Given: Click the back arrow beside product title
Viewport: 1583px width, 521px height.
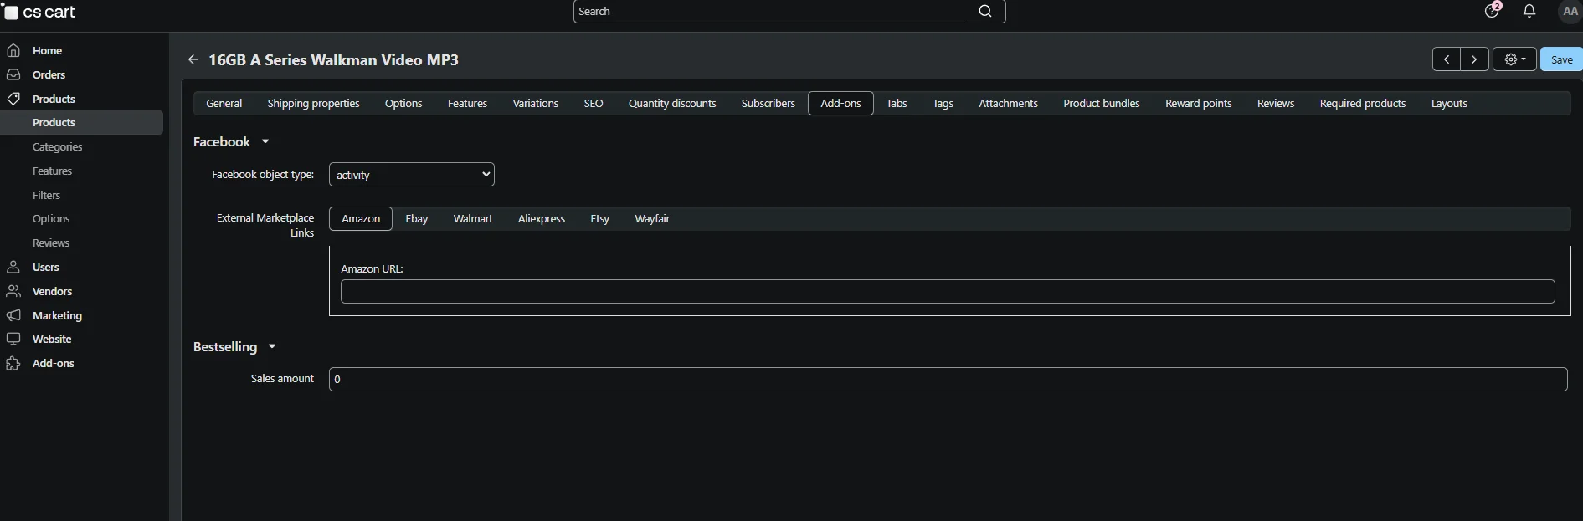Looking at the screenshot, I should click(193, 59).
